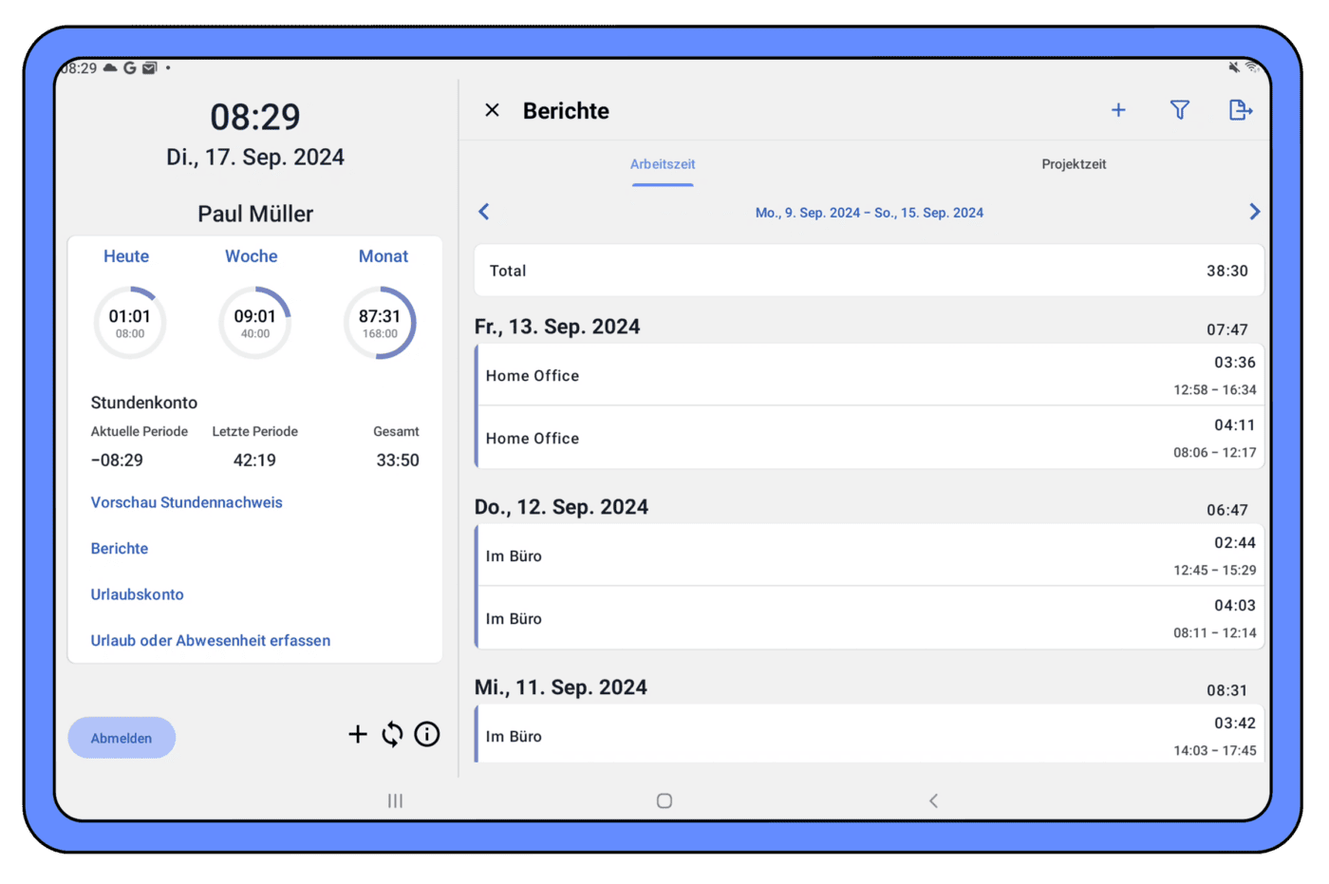
Task: Open Im Büro entry 12:45 – 15:29
Action: (870, 555)
